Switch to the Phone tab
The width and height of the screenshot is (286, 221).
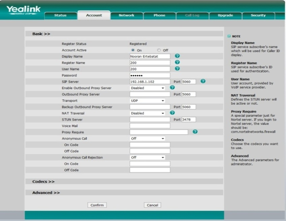click(x=159, y=15)
